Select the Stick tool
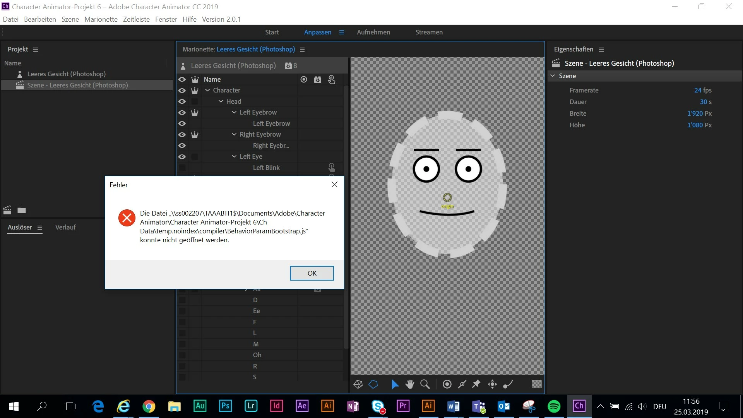Screen dimensions: 743x418 (x=462, y=384)
